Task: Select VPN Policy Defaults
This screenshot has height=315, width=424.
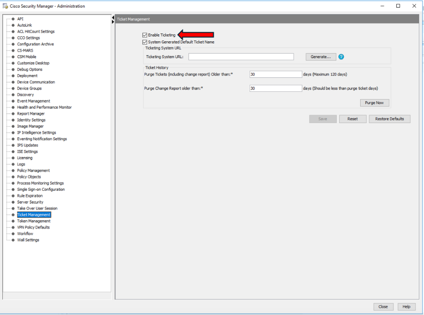Action: [33, 227]
